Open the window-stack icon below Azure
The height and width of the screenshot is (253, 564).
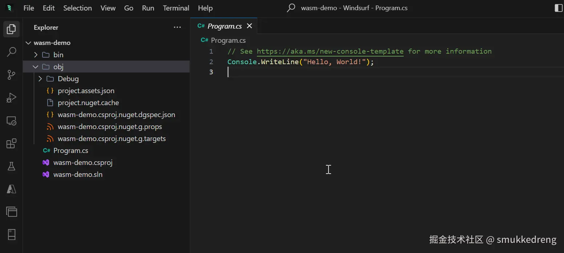coord(11,212)
